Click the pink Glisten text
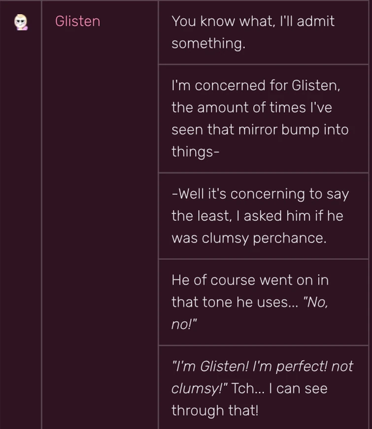The width and height of the screenshot is (372, 429). point(77,21)
